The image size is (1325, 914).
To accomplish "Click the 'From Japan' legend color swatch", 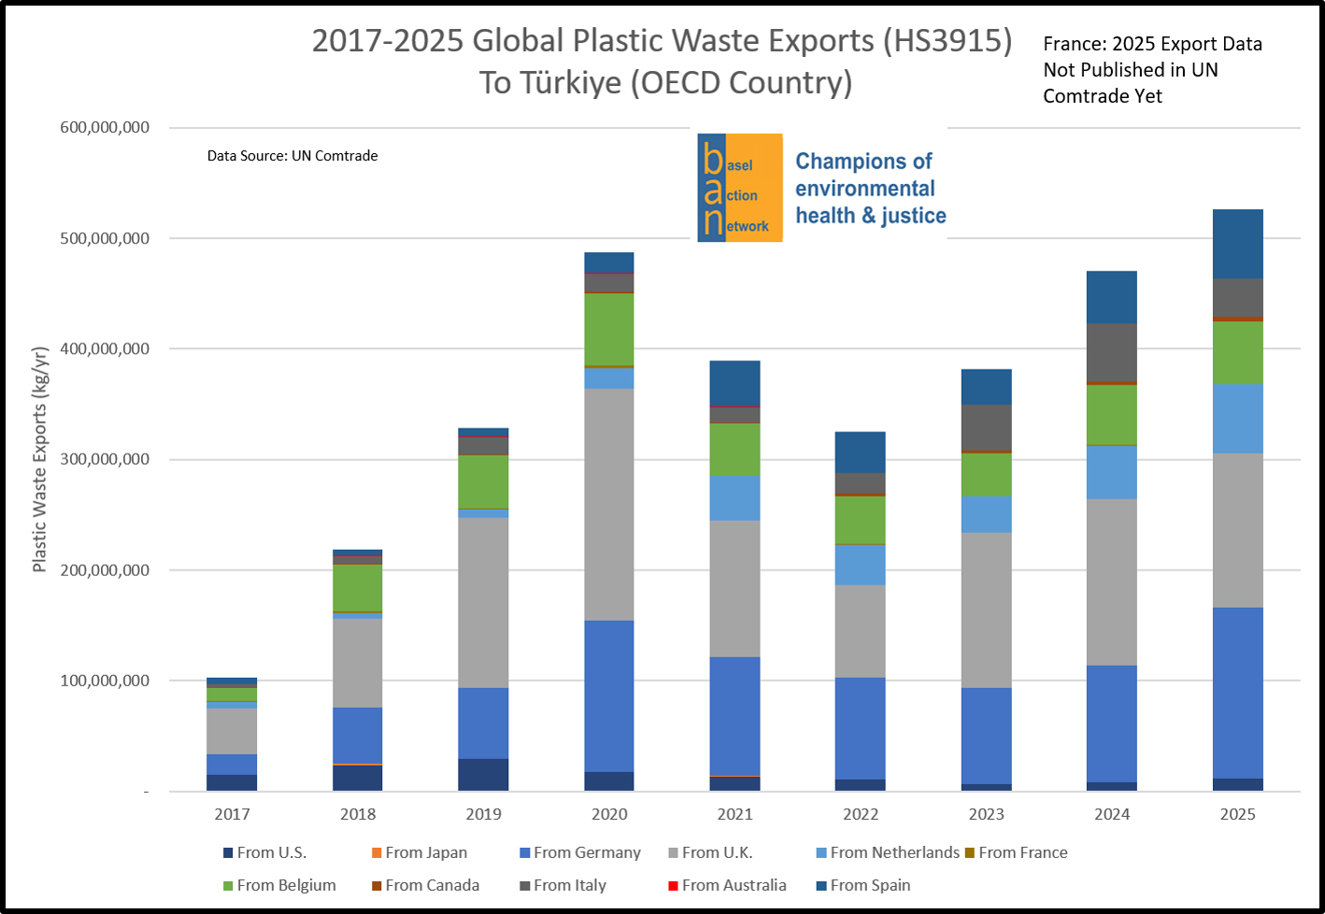I will click(377, 853).
